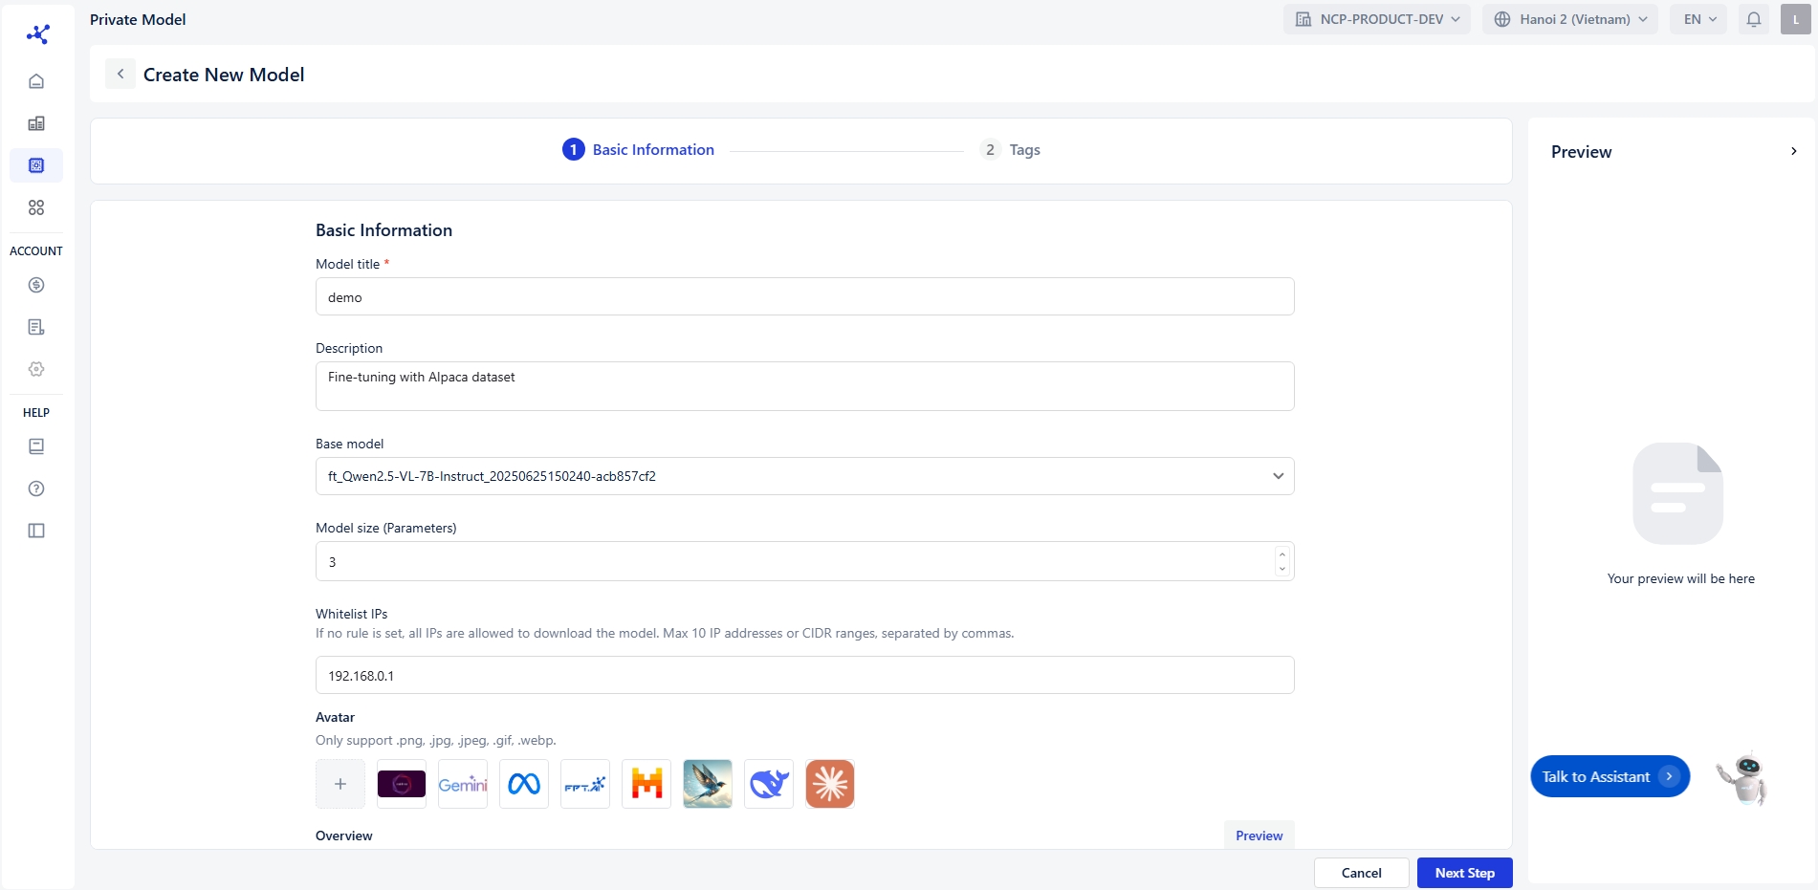Image resolution: width=1818 pixels, height=890 pixels.
Task: Click the Whitelist IPs input field
Action: point(804,675)
